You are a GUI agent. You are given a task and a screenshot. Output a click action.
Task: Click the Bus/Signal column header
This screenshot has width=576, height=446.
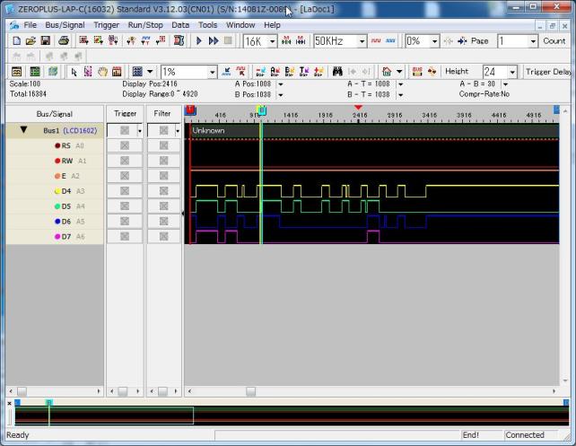point(54,114)
